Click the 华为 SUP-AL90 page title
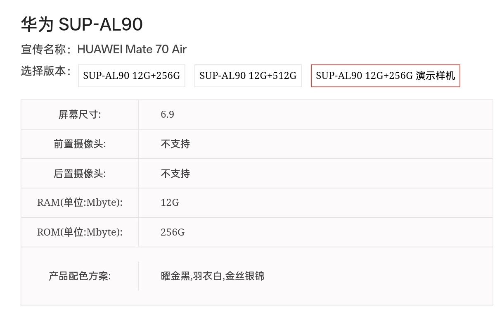 [82, 25]
